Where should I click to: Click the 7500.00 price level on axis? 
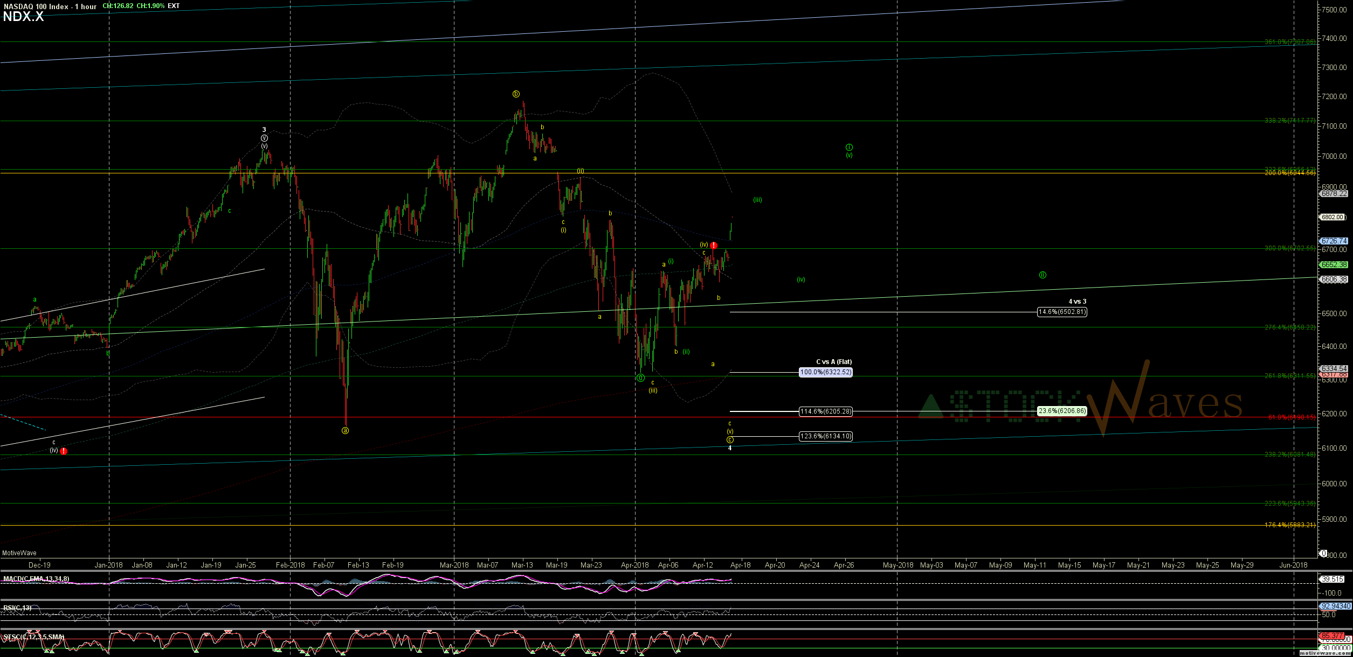tap(1335, 10)
